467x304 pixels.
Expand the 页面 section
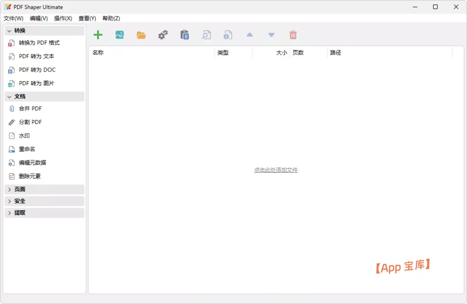tap(19, 189)
